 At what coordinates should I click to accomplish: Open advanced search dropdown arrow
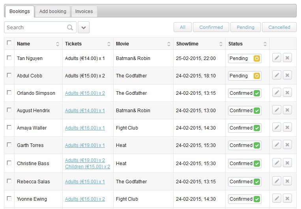pos(84,27)
